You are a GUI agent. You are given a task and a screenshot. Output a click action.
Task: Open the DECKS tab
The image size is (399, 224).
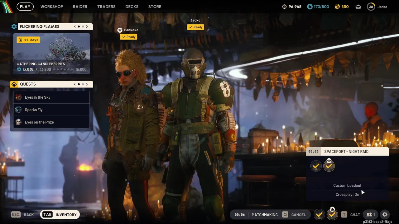132,7
